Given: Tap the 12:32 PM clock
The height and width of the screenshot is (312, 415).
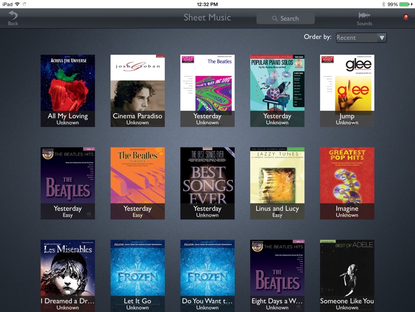Looking at the screenshot, I should pyautogui.click(x=207, y=4).
